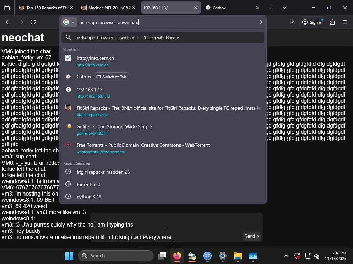Select the Free Torrents WebTorrent suggestion
This screenshot has width=353, height=264.
(x=163, y=148)
